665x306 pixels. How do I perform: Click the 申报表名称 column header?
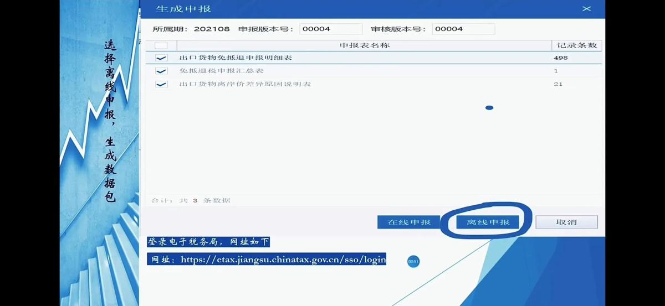coord(364,45)
